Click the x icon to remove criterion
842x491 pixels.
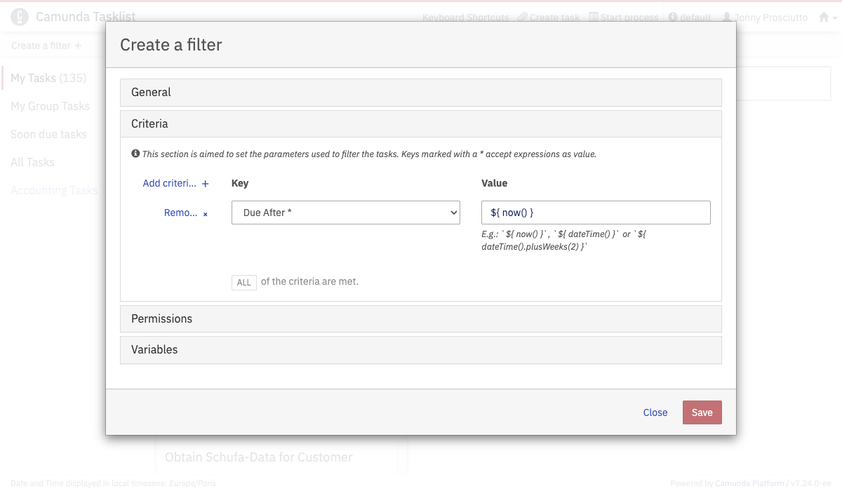[x=206, y=214]
